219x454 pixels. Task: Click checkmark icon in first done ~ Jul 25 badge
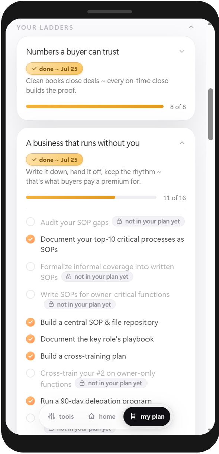pos(34,69)
